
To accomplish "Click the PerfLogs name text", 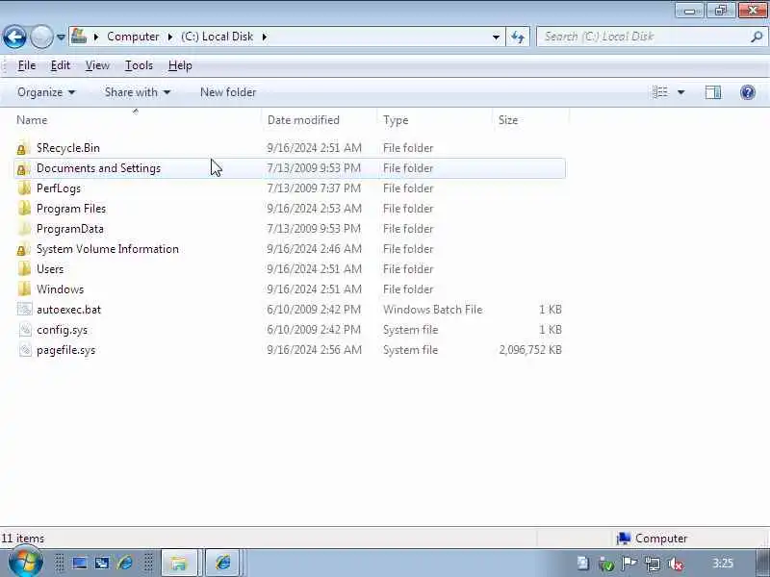I will click(x=59, y=188).
